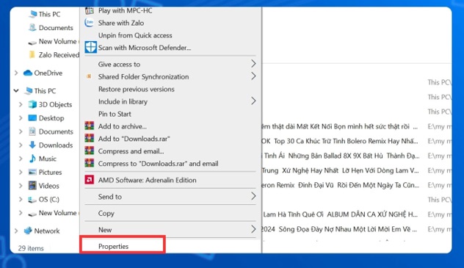Expand Pictures tree node
Viewport: 464px width, 268px height.
pyautogui.click(x=21, y=172)
